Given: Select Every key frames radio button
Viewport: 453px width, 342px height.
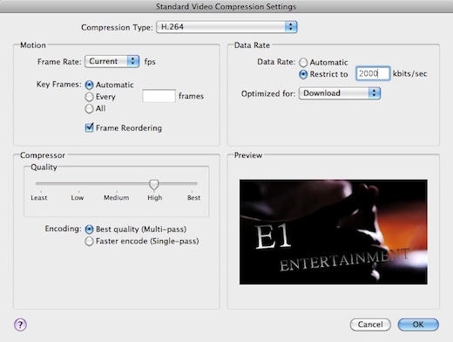Looking at the screenshot, I should tap(89, 97).
